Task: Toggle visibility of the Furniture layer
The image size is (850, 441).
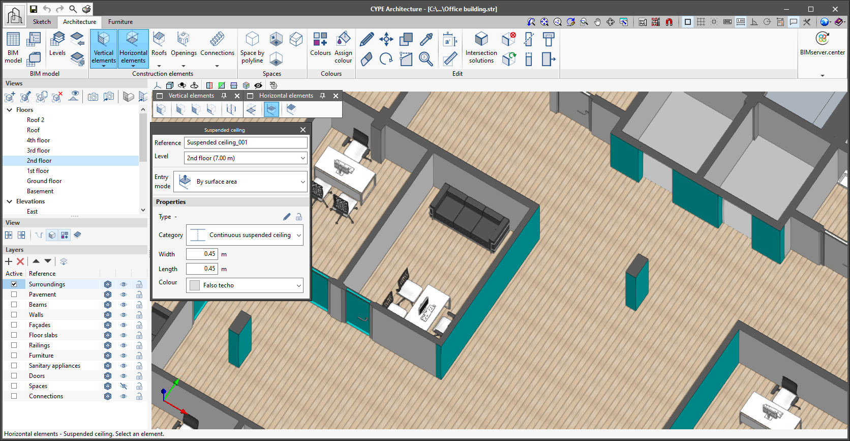Action: click(124, 356)
